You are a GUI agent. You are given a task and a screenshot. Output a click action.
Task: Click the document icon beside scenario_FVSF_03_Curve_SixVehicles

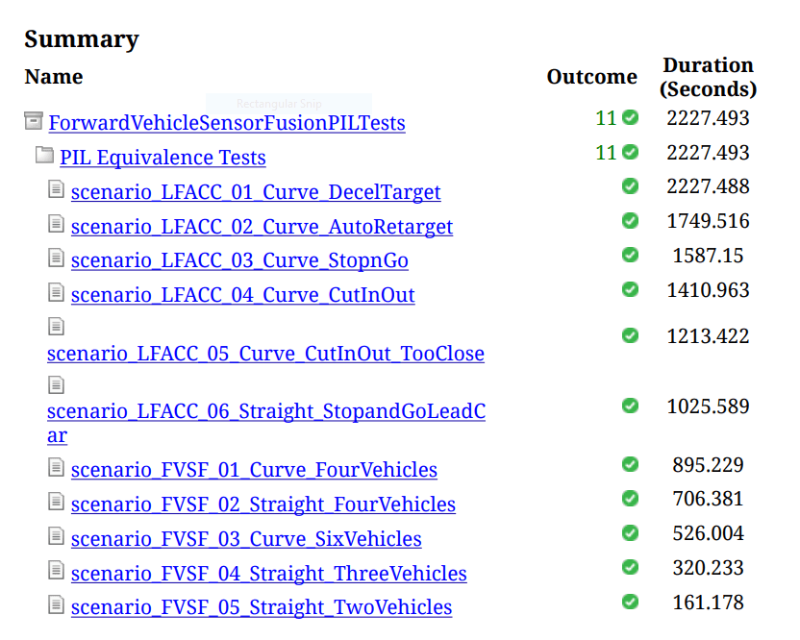pos(57,536)
